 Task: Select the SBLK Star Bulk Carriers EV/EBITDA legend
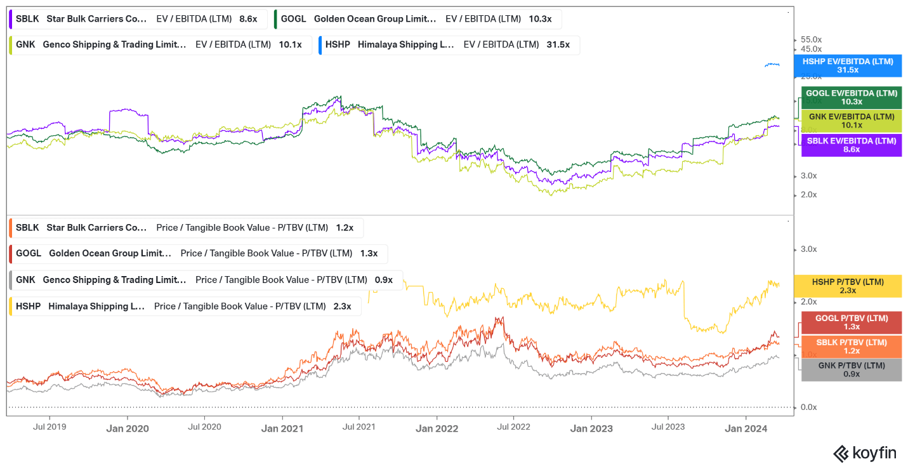point(136,19)
